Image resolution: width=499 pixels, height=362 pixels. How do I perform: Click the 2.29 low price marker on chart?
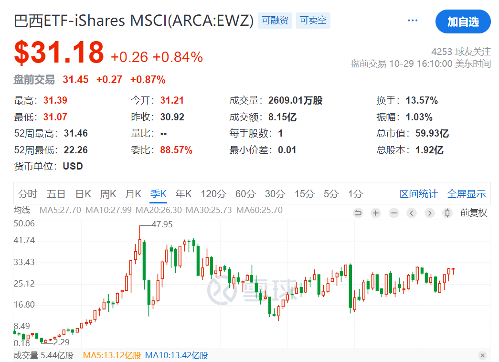pos(62,342)
